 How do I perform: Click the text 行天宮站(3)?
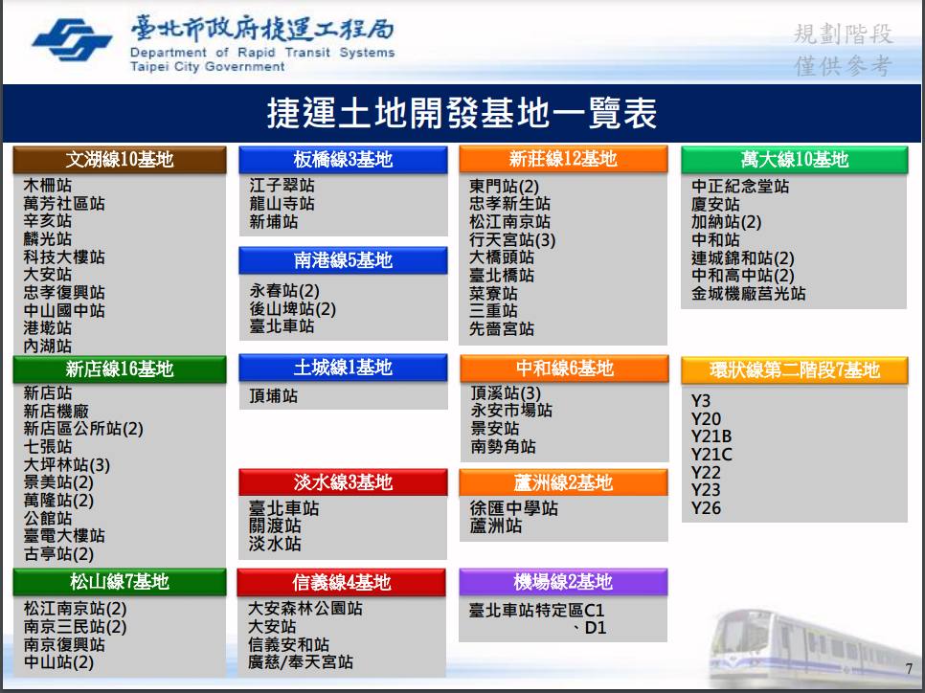click(x=512, y=239)
